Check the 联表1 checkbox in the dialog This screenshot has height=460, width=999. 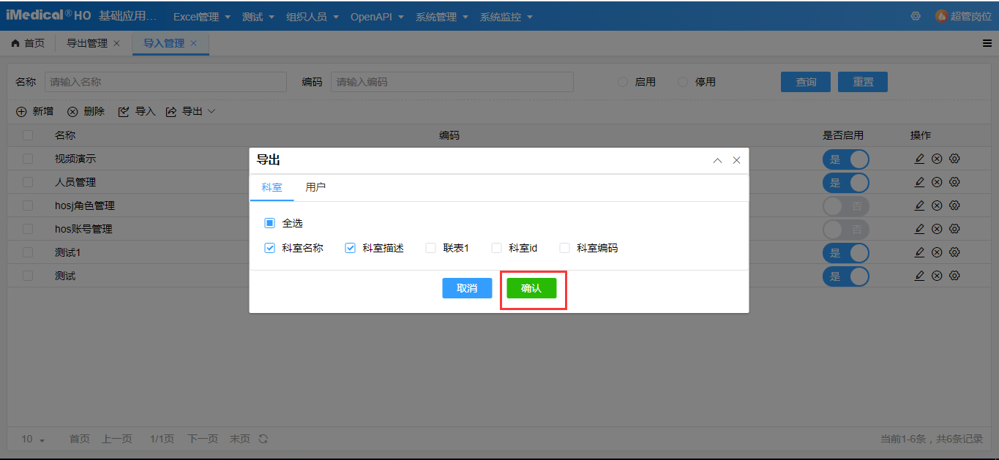pyautogui.click(x=430, y=248)
